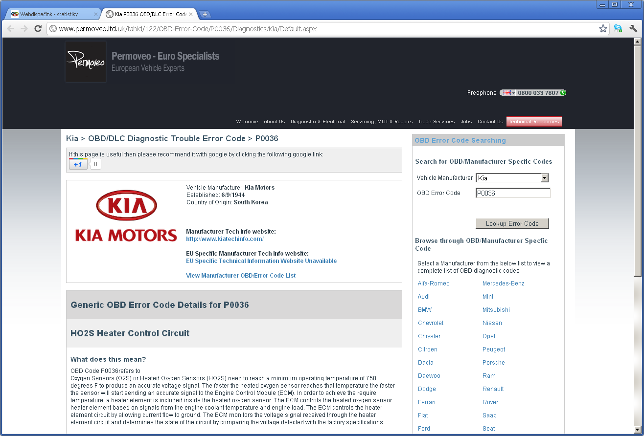Image resolution: width=644 pixels, height=436 pixels.
Task: Select Audi manufacturer link
Action: [424, 297]
